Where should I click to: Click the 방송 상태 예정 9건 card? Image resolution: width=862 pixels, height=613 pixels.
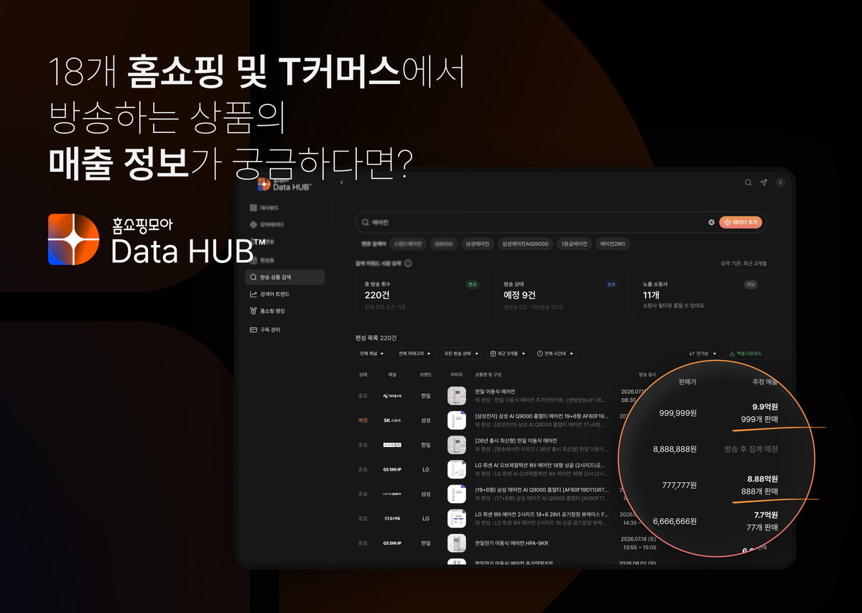click(x=561, y=295)
